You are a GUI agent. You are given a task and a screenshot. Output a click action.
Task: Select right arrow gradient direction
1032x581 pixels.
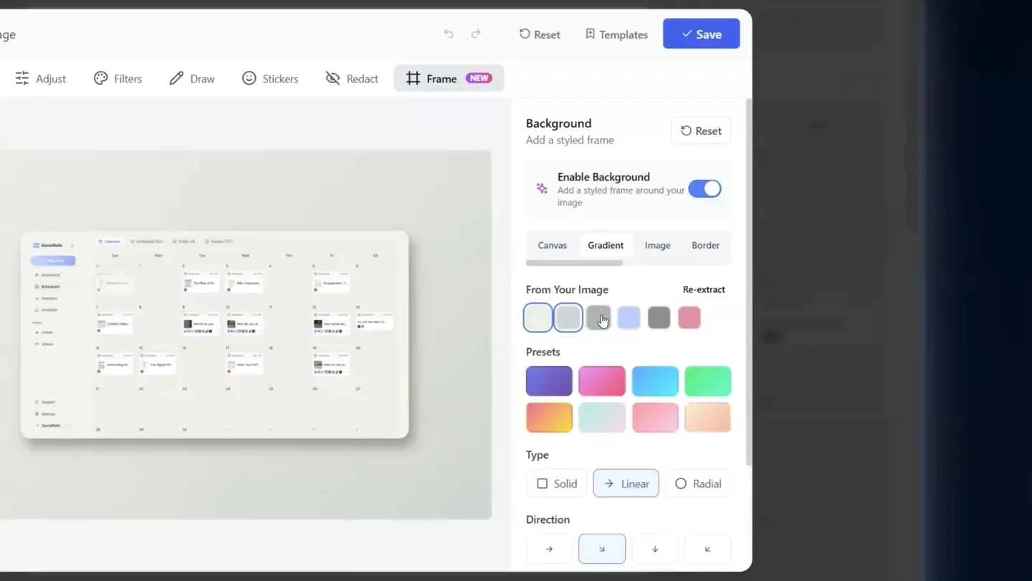(549, 549)
